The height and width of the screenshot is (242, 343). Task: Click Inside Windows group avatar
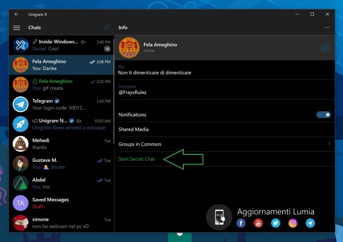20,45
